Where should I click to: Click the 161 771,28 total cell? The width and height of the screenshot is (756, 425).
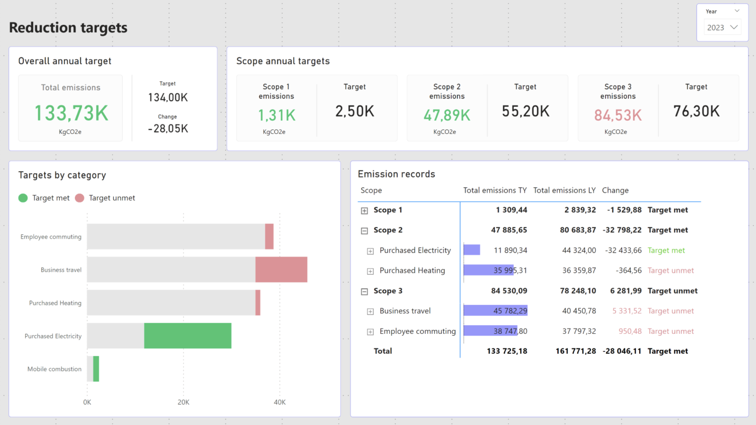point(576,351)
